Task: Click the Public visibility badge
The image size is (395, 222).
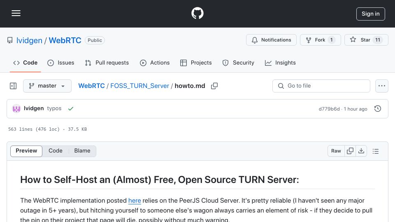Action: pyautogui.click(x=95, y=40)
